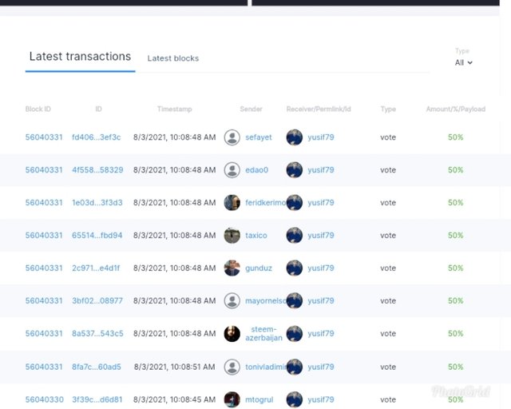Switch to the Latest blocks tab
This screenshot has width=511, height=409.
[173, 58]
